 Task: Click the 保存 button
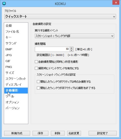click(40, 133)
